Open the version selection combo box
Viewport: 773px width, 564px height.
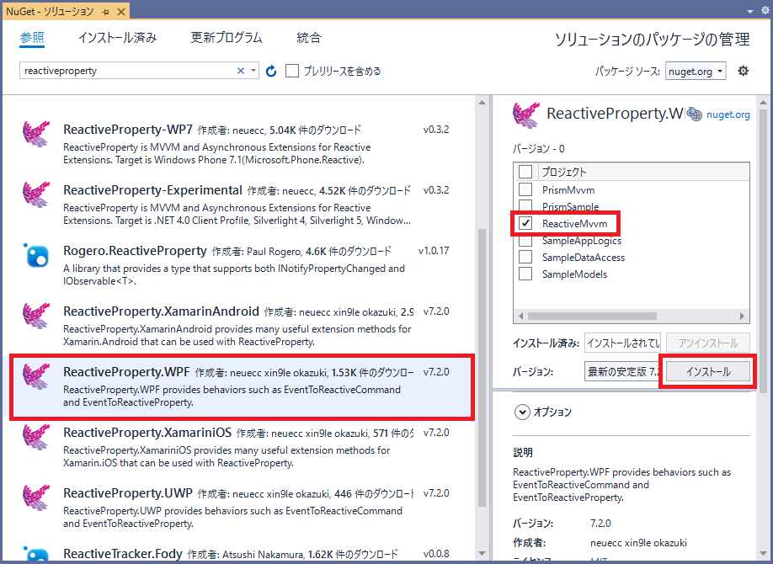pyautogui.click(x=622, y=371)
